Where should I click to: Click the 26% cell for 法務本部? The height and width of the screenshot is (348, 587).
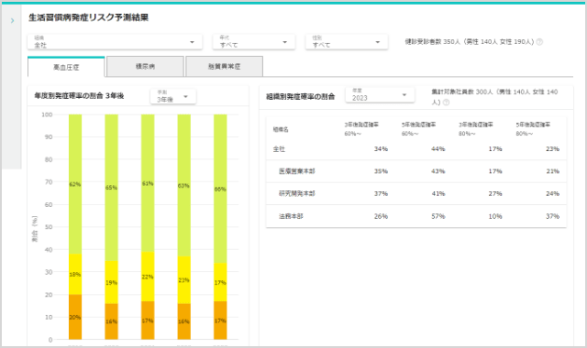[382, 216]
